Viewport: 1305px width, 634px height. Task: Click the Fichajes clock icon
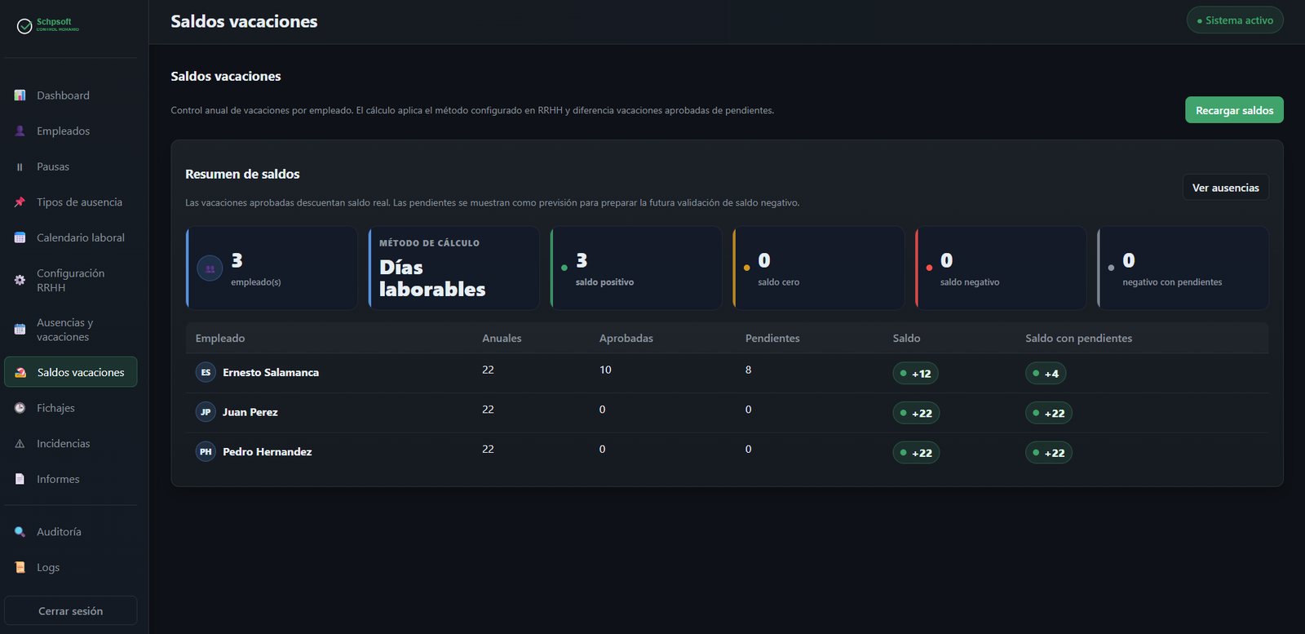click(20, 408)
